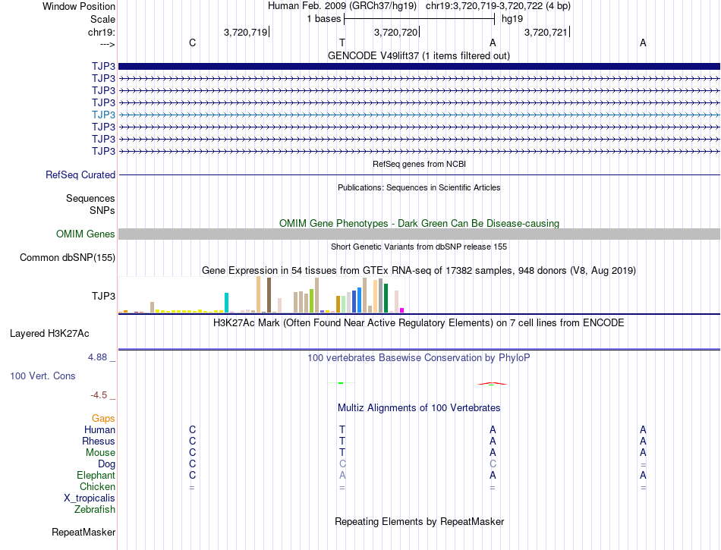This screenshot has width=721, height=550.
Task: Click the Dog species label
Action: [107, 464]
